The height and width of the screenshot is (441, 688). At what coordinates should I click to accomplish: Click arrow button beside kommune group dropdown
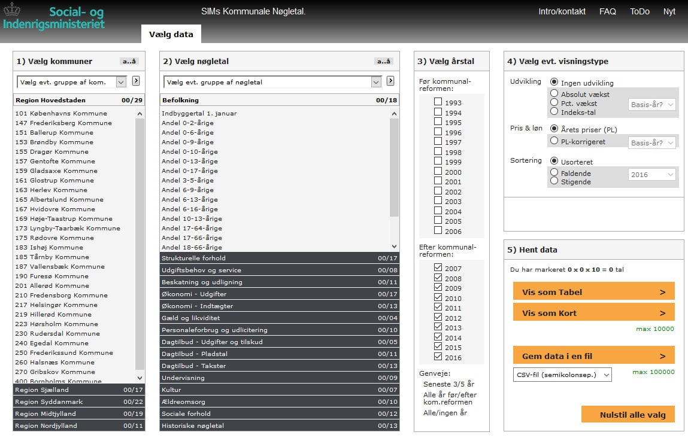136,81
